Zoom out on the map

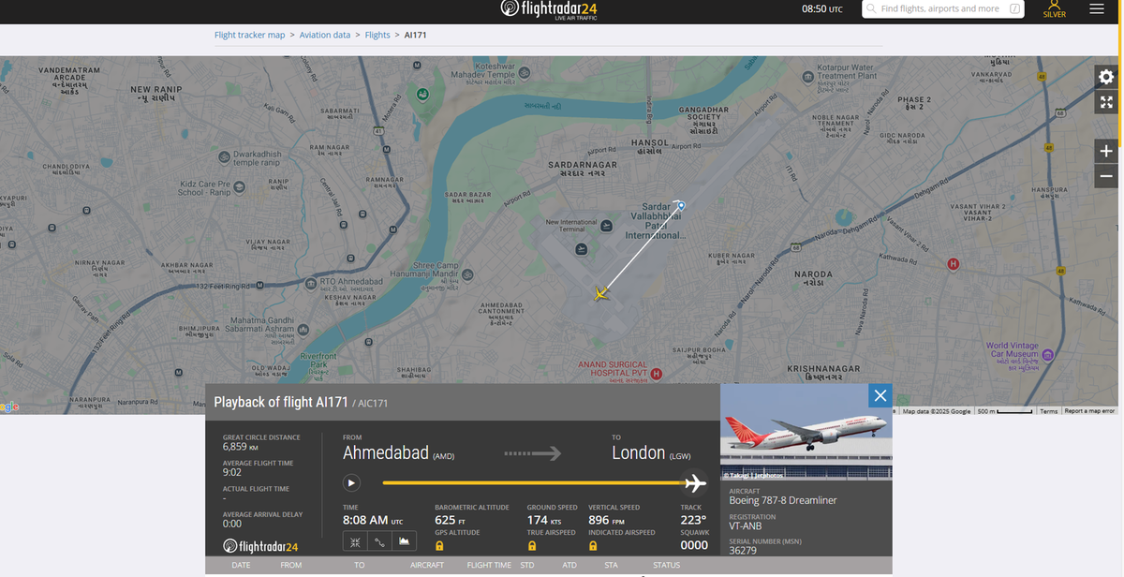(1106, 175)
